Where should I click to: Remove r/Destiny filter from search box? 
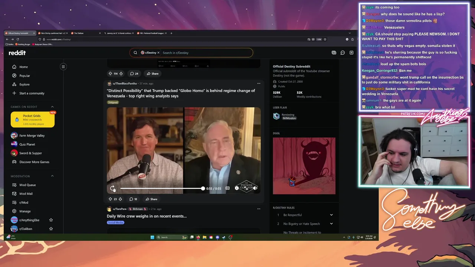(158, 53)
